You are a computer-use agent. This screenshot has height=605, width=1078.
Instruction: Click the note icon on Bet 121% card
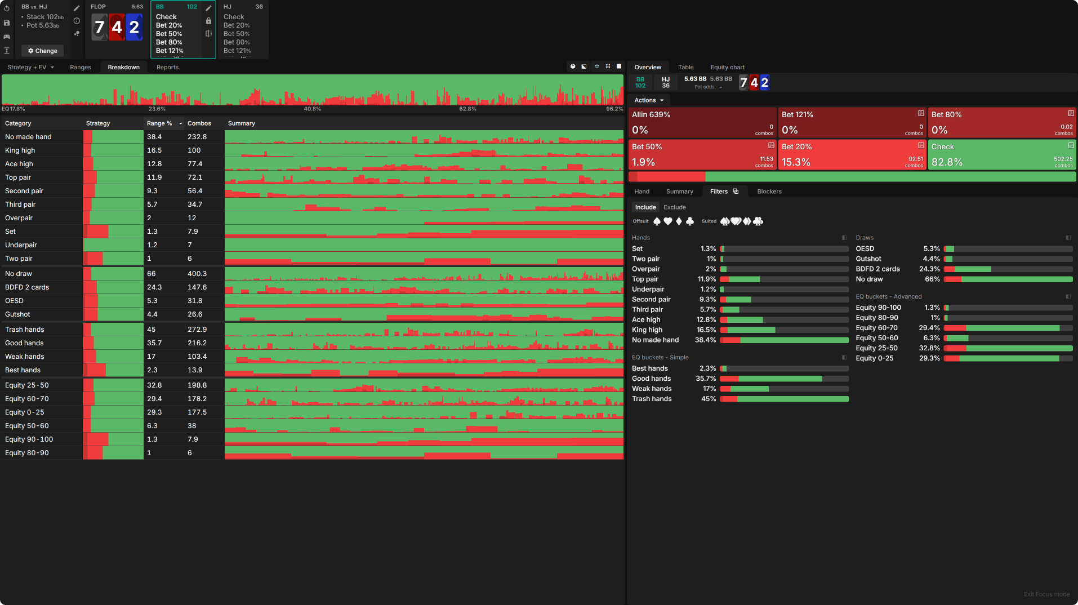(921, 113)
